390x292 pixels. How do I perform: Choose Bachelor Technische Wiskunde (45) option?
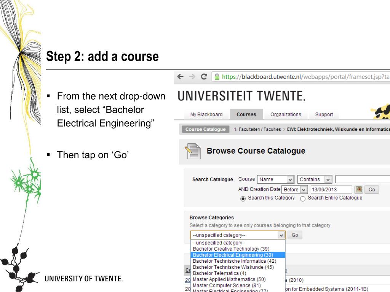pyautogui.click(x=238, y=267)
